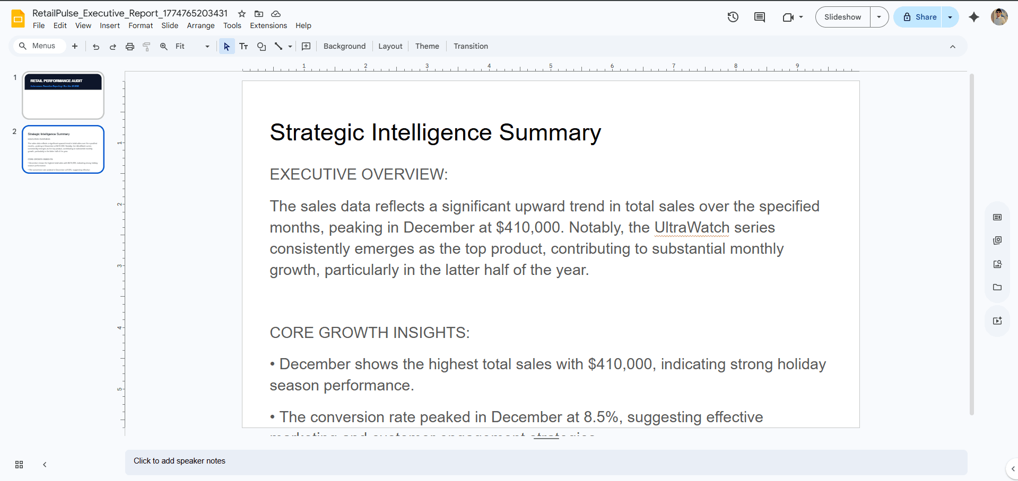Select slide 2 thumbnail
This screenshot has height=481, width=1018.
click(x=63, y=149)
